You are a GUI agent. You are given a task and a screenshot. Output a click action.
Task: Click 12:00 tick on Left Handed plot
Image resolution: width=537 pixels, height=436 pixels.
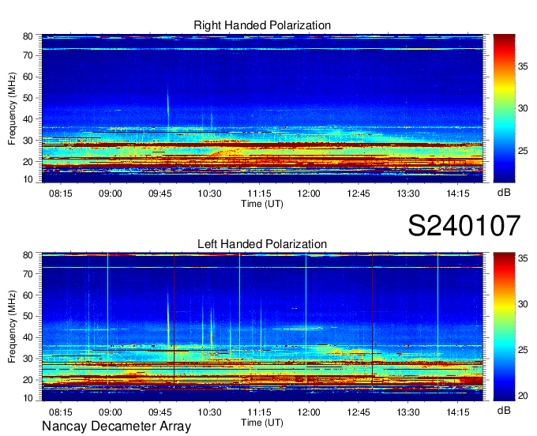coord(309,412)
